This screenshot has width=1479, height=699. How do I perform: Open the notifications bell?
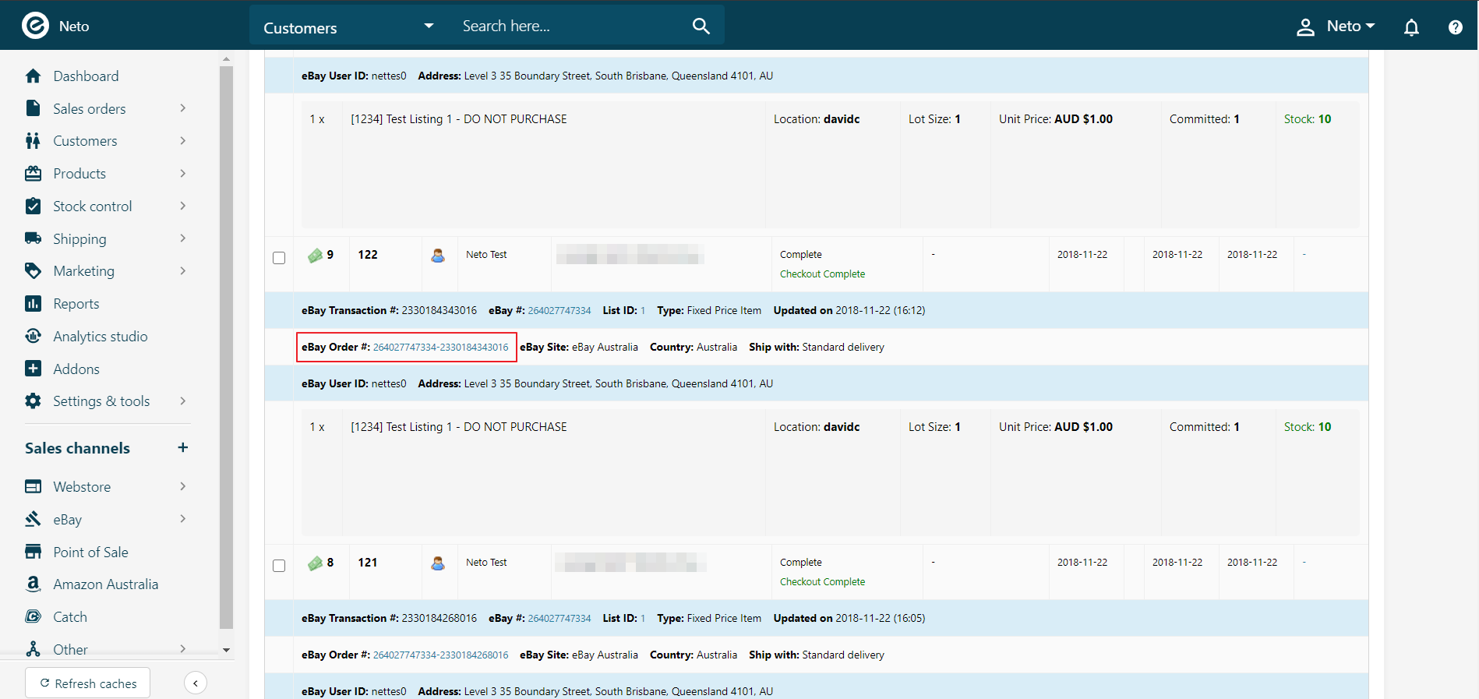[1411, 27]
